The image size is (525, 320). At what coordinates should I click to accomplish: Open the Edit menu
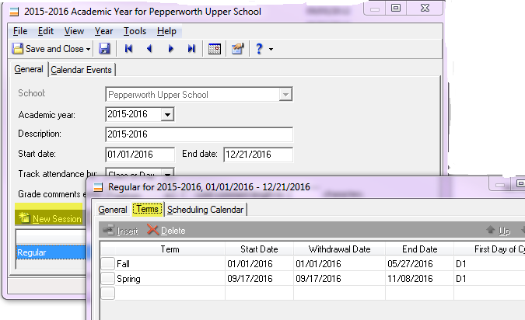(x=46, y=31)
